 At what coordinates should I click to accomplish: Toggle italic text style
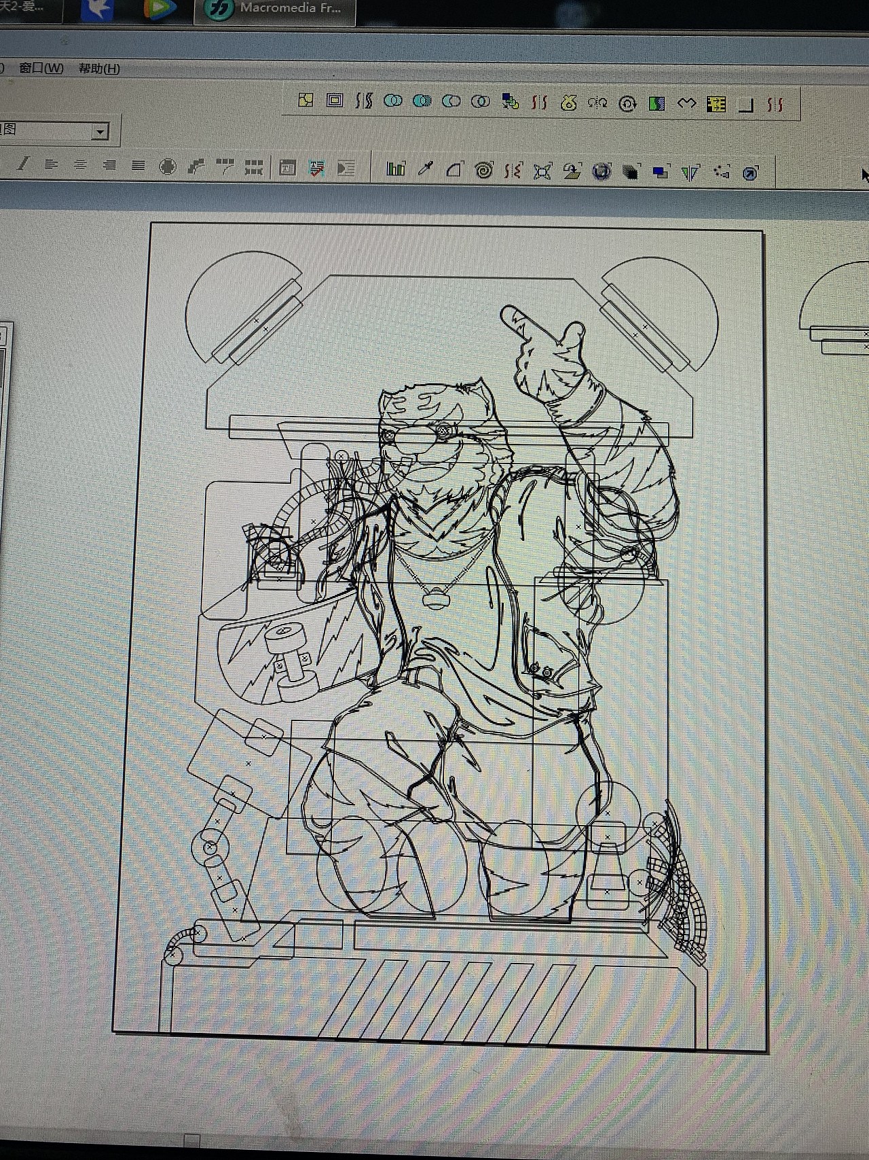point(23,164)
